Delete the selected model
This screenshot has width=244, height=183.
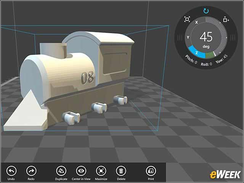121,171
